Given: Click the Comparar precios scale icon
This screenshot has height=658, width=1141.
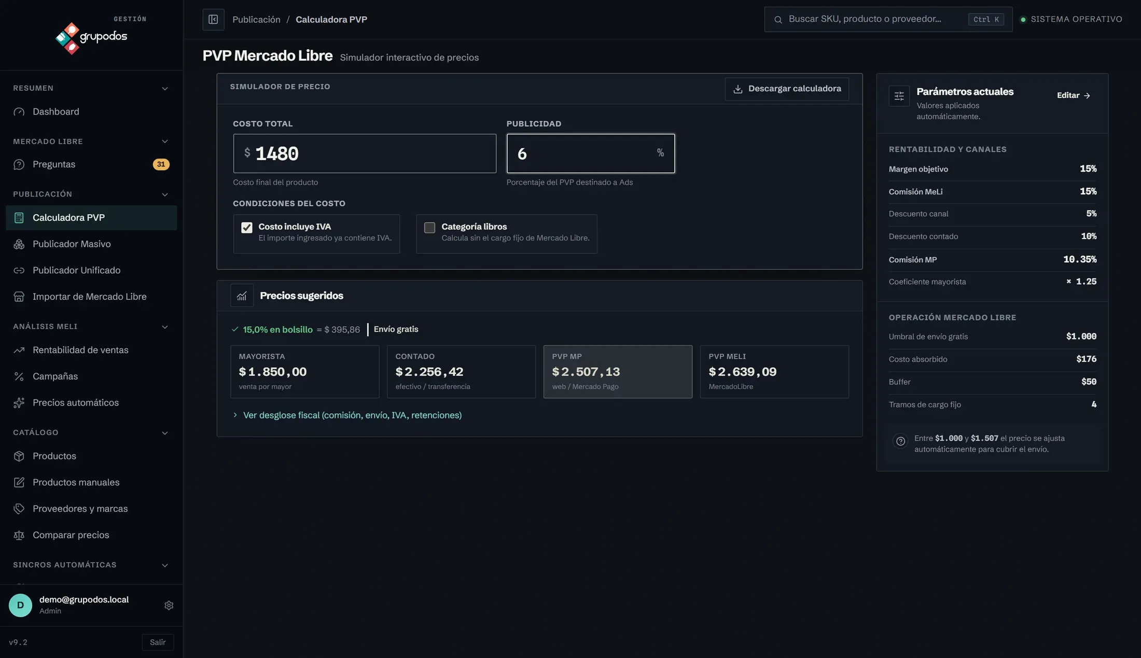Looking at the screenshot, I should (x=19, y=535).
